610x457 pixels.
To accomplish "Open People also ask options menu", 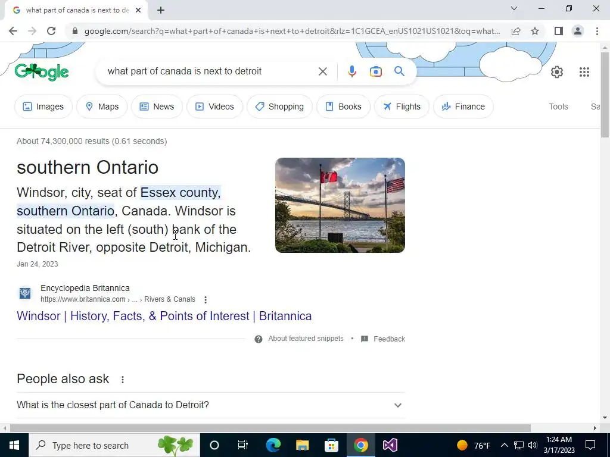I will point(123,380).
